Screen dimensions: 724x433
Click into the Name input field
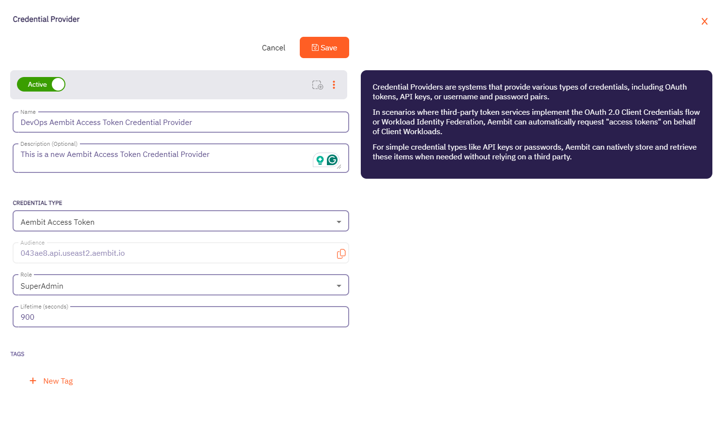(181, 122)
